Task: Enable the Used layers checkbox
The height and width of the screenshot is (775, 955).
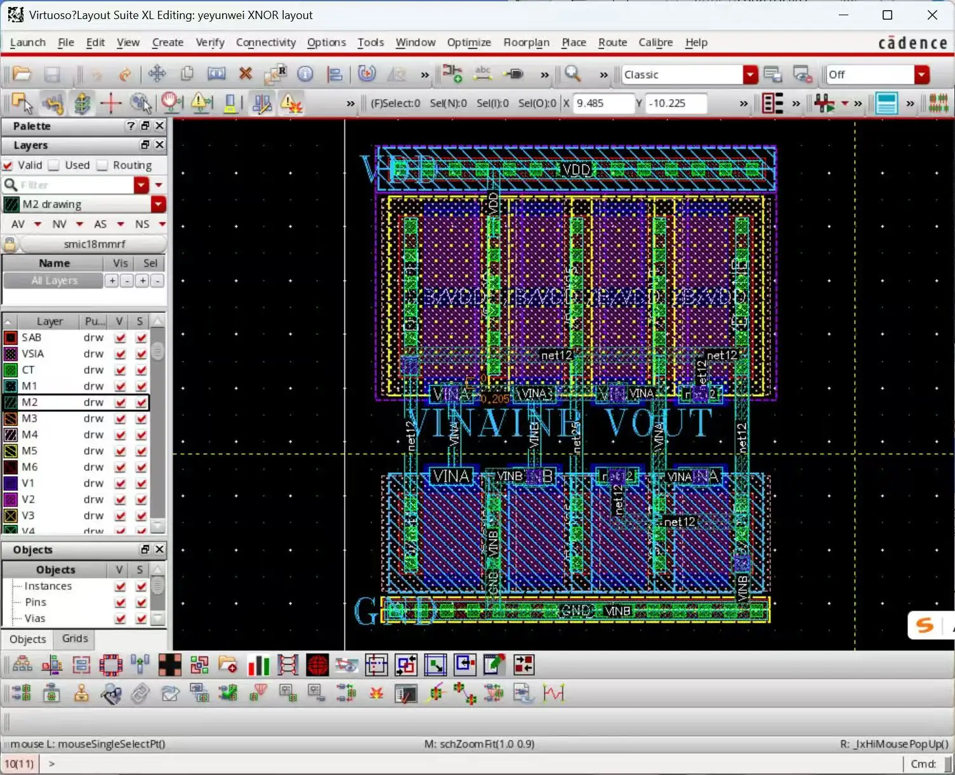Action: 55,165
